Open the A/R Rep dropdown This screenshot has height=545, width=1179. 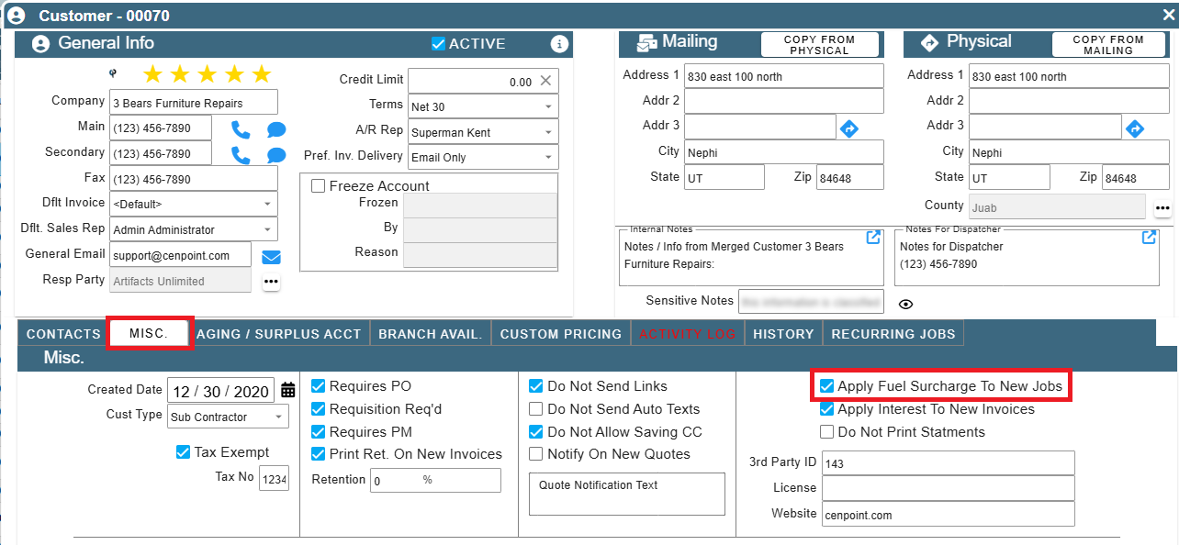[x=483, y=132]
